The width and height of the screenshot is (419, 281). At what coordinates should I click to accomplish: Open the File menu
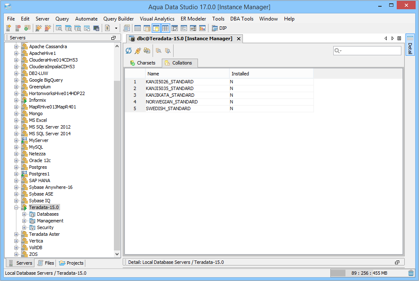point(11,19)
